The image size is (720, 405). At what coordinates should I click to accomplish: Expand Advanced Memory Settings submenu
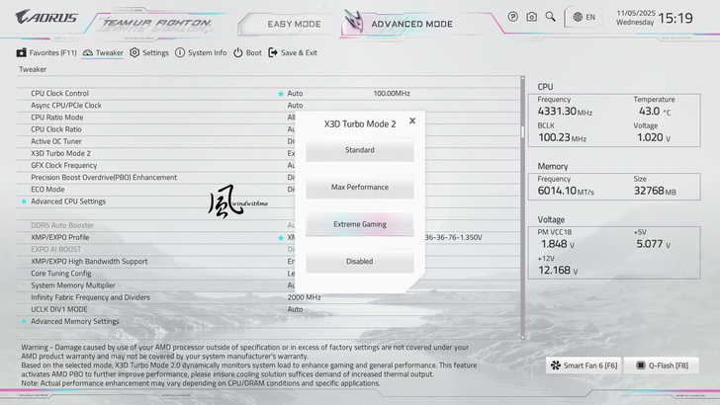click(x=75, y=321)
